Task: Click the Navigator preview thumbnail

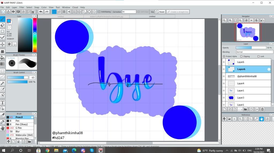Action: tap(248, 32)
